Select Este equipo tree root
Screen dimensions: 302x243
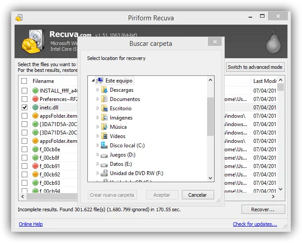point(119,81)
